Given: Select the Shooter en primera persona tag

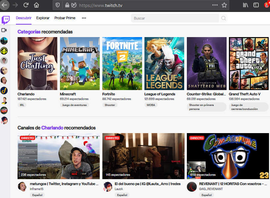Looking at the screenshot, I should (x=206, y=107).
